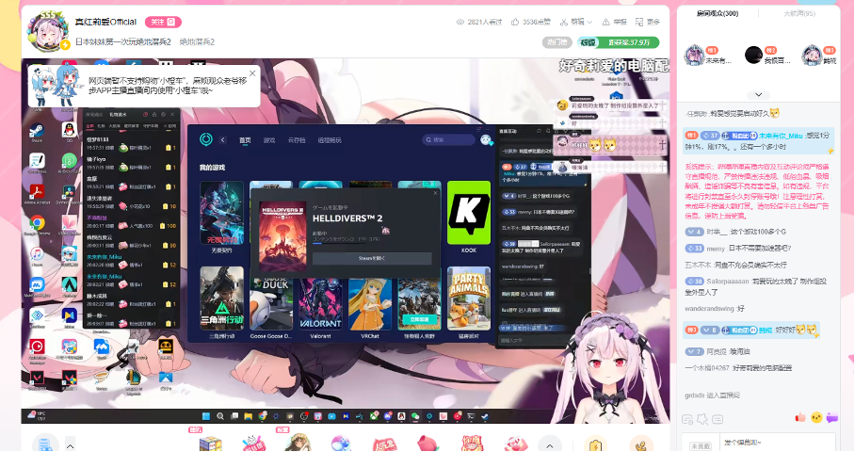Image resolution: width=855 pixels, height=452 pixels.
Task: Click the Sailorpaaaaan chat username
Action: tap(728, 282)
